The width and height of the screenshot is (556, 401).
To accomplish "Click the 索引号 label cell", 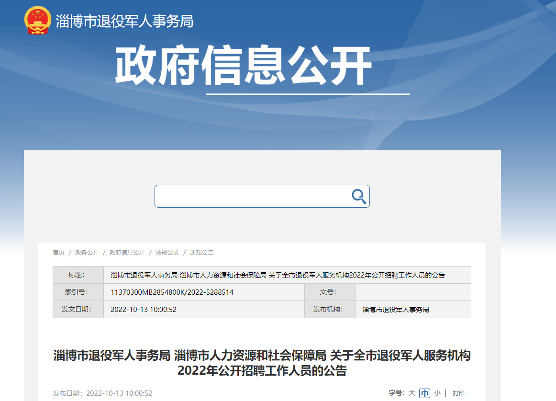I will tap(78, 292).
